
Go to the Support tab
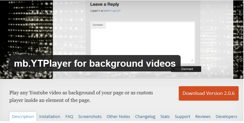183,116
